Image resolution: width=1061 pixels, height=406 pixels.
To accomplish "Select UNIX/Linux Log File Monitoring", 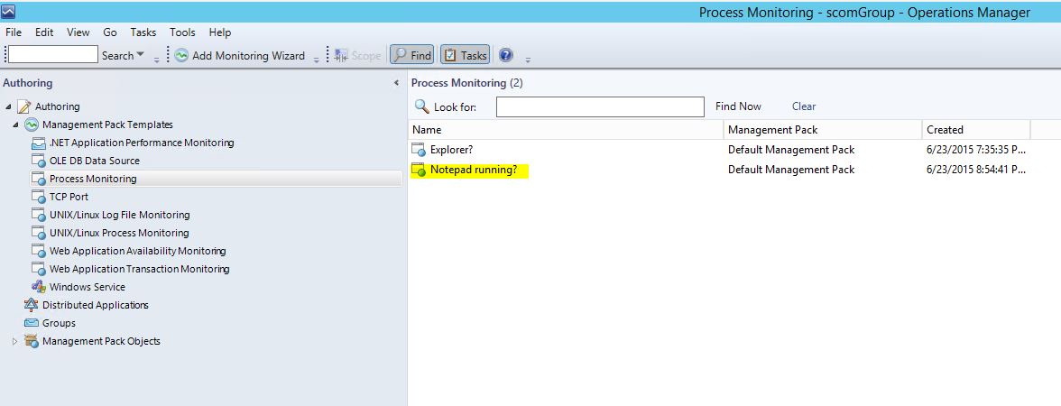I will (120, 215).
